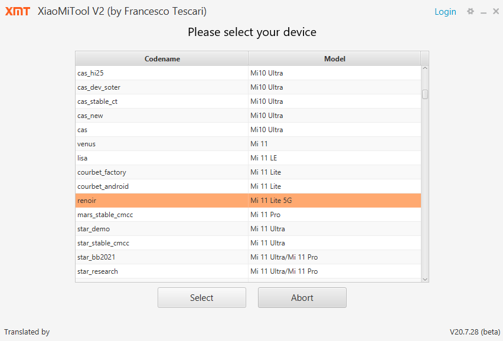The image size is (503, 341).
Task: Pick the cas_hi25 Mi10 Ultra entry
Action: coord(248,73)
